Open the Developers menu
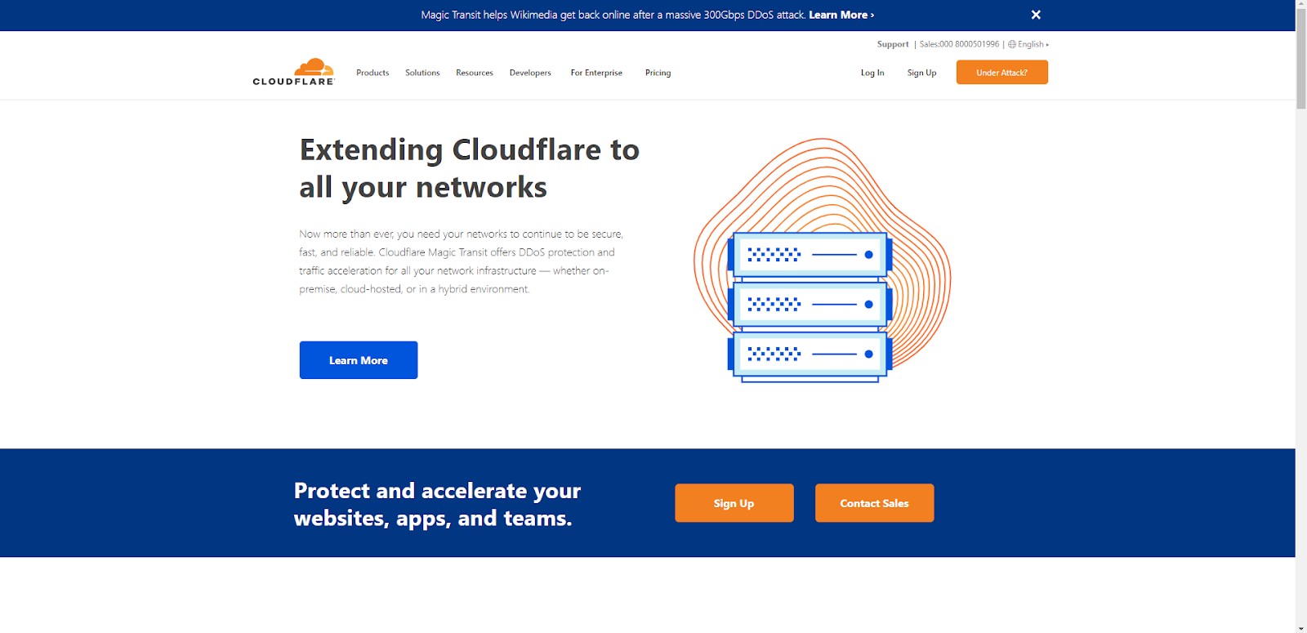The height and width of the screenshot is (633, 1307). click(x=530, y=73)
